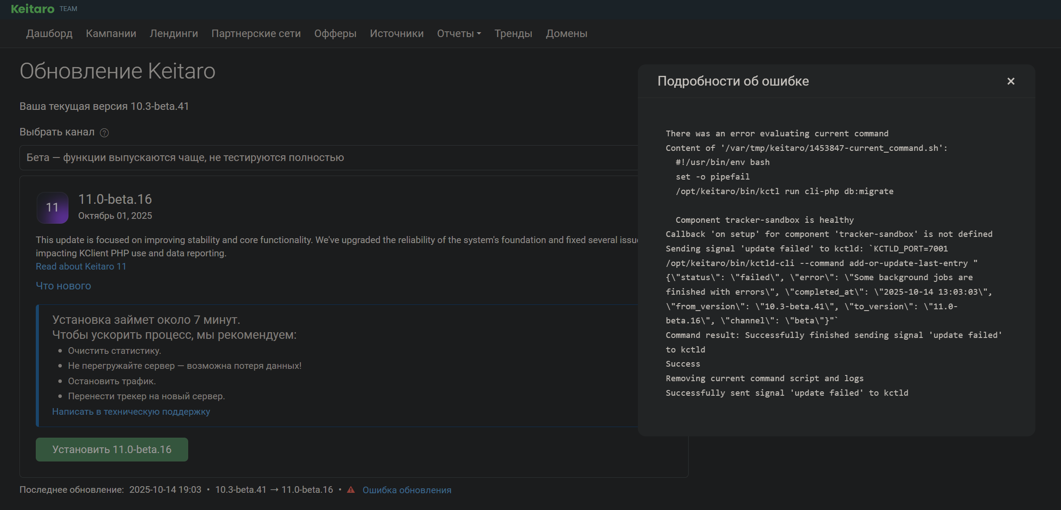Go to the Домены section
1061x510 pixels.
click(x=566, y=34)
